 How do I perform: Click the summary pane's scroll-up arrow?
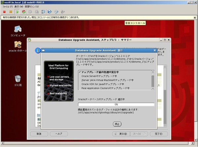(x=165, y=67)
